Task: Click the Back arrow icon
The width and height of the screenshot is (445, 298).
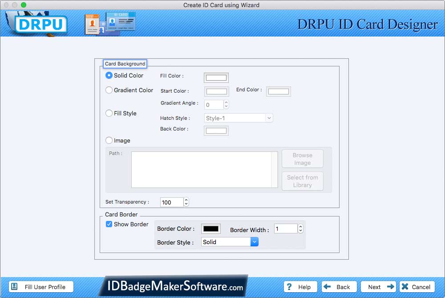Action: click(327, 286)
